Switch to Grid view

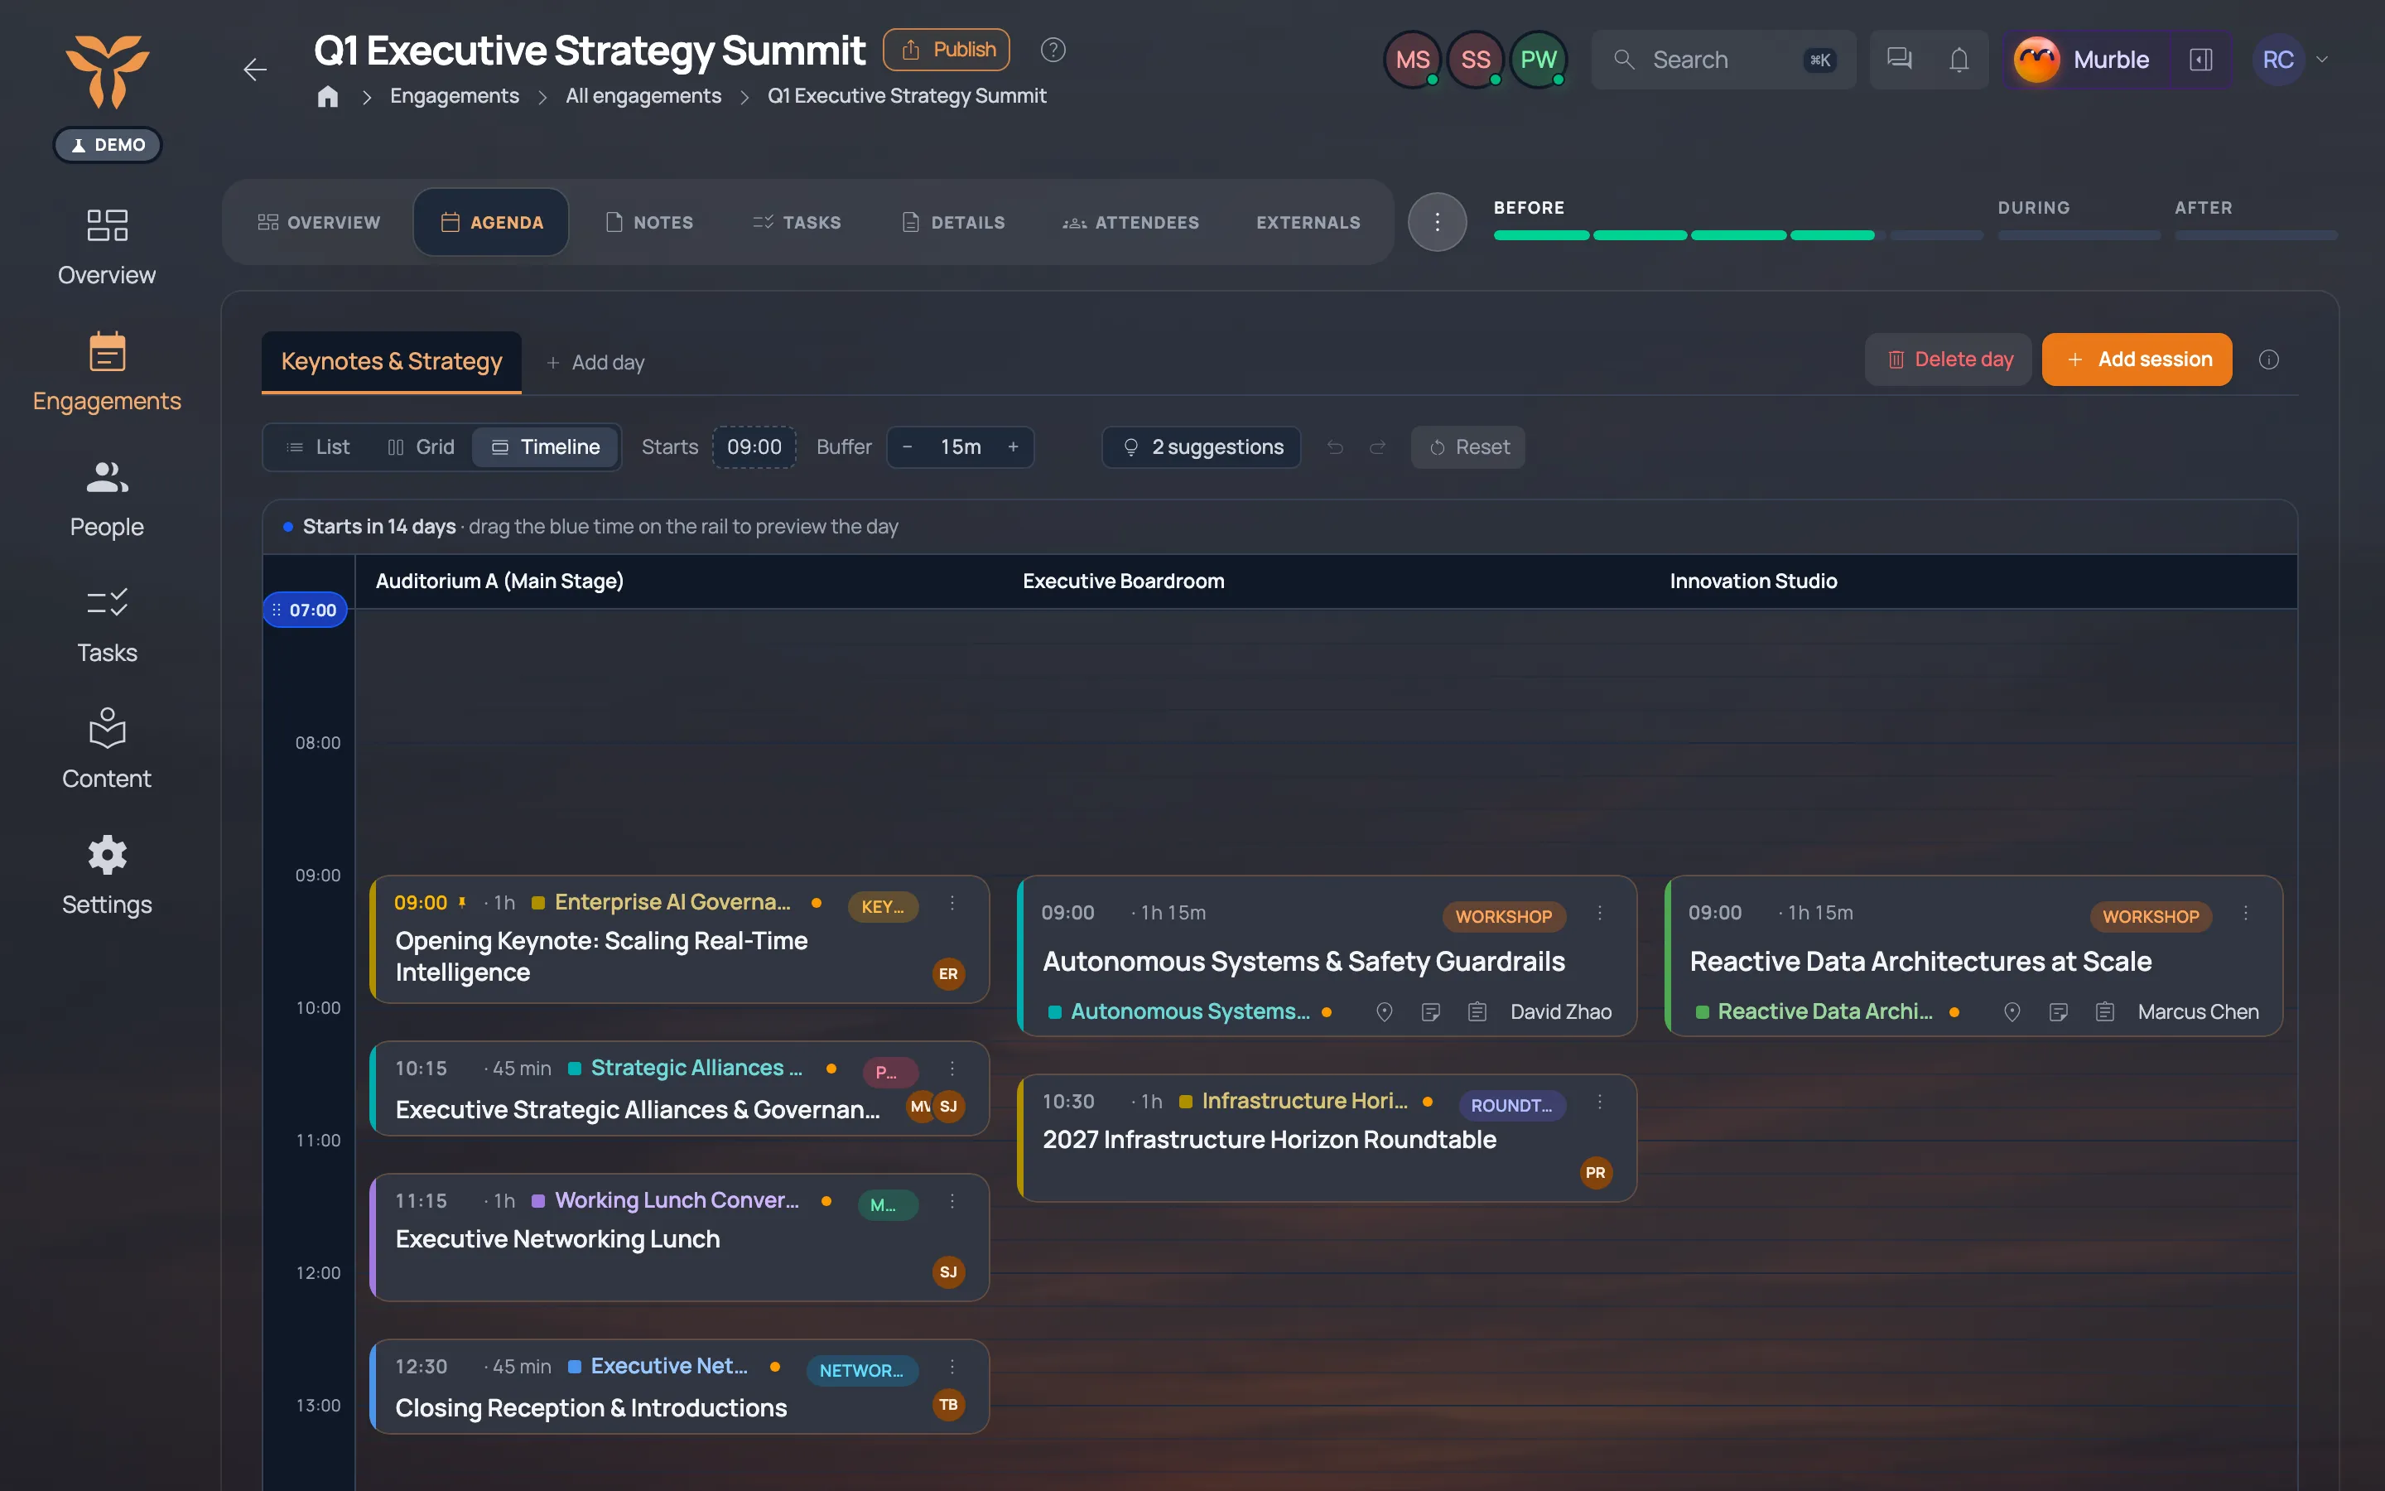pos(421,446)
